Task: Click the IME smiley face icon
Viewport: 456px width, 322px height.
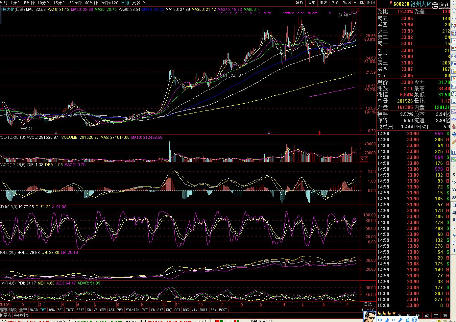Action: 414,320
